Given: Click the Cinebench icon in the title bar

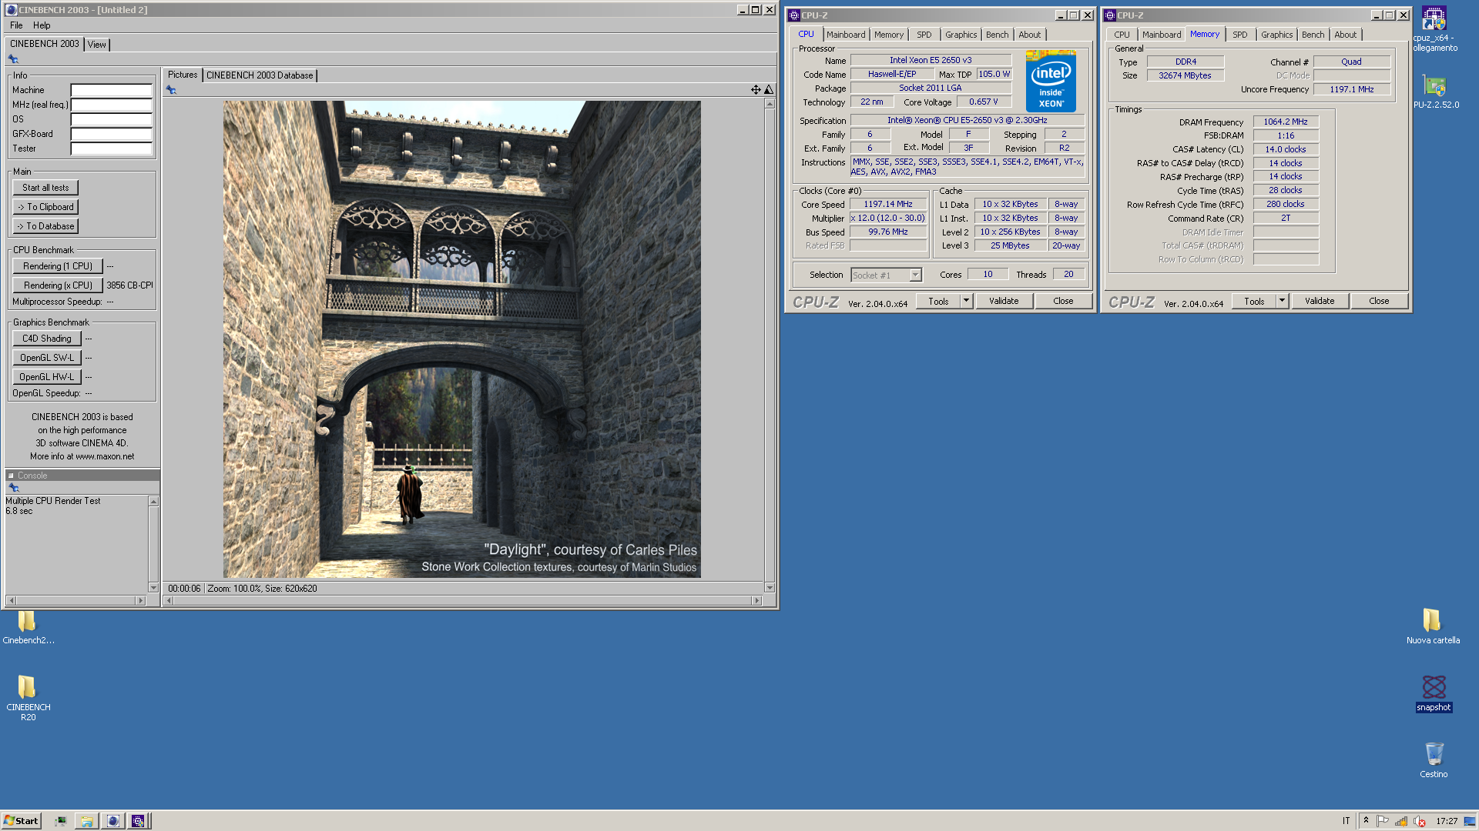Looking at the screenshot, I should click(11, 10).
